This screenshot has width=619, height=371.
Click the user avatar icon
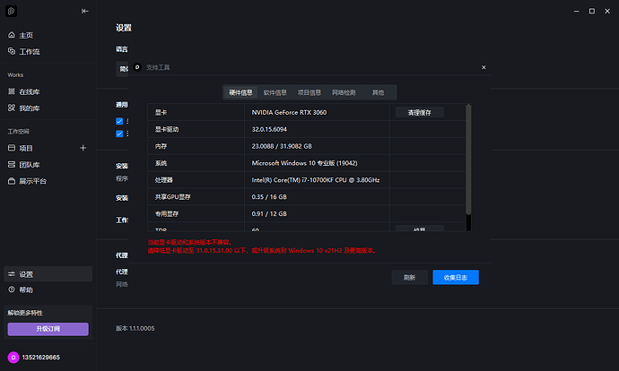pyautogui.click(x=13, y=358)
